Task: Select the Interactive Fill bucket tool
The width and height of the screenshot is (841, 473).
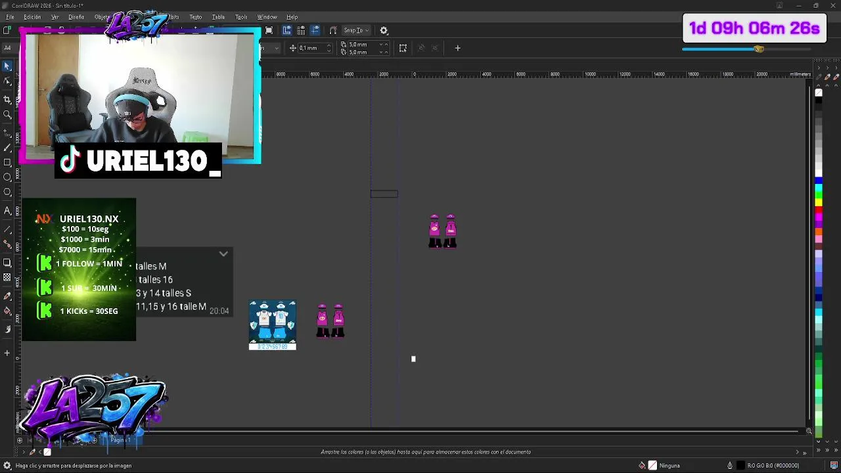Action: pos(7,311)
